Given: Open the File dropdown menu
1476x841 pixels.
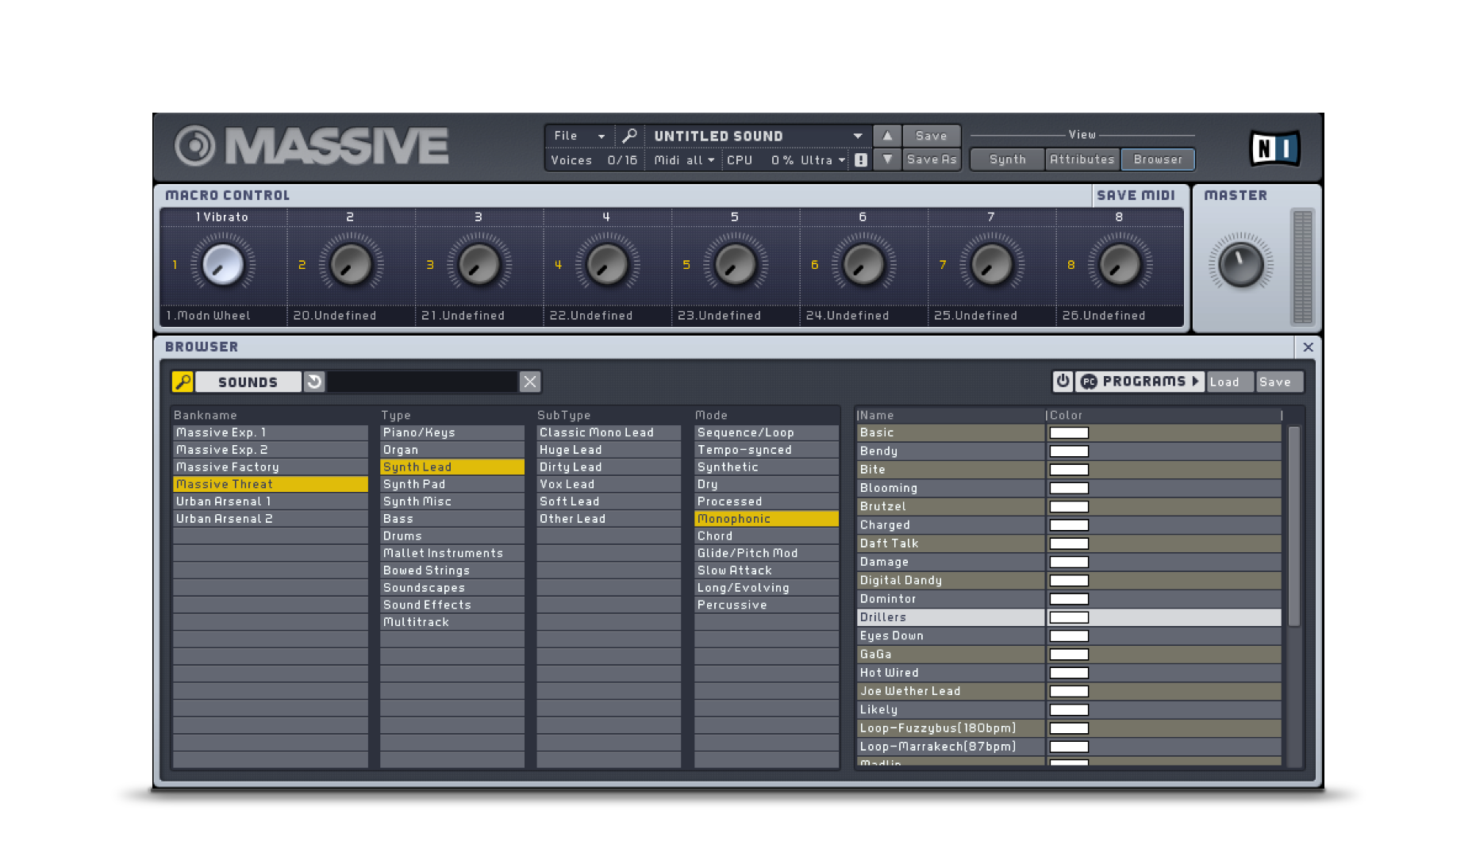Looking at the screenshot, I should tap(579, 136).
